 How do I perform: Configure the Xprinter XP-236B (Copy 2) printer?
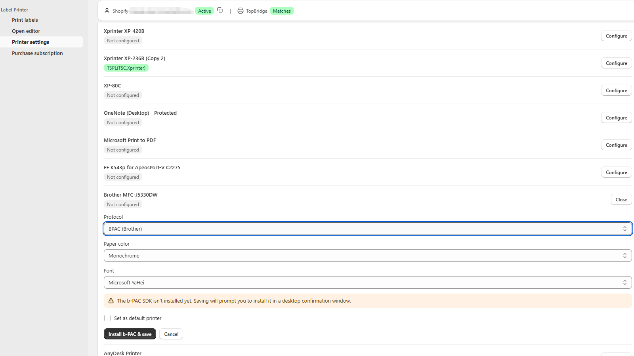[x=616, y=63]
